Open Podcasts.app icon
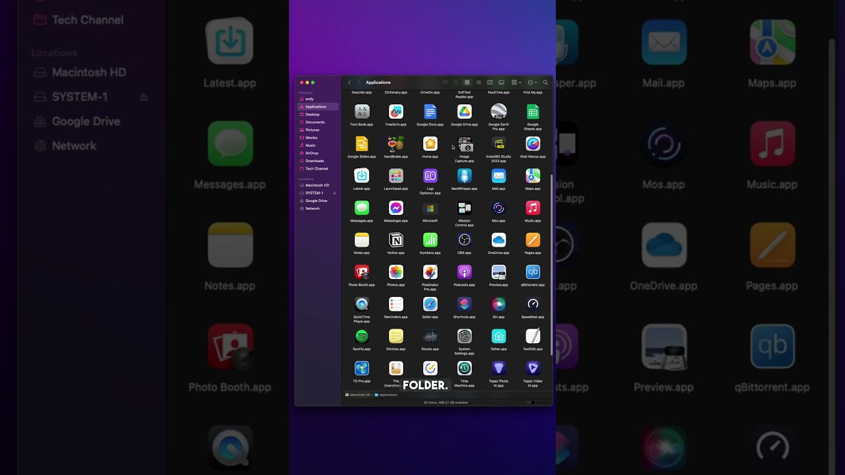Image resolution: width=845 pixels, height=475 pixels. [x=465, y=272]
